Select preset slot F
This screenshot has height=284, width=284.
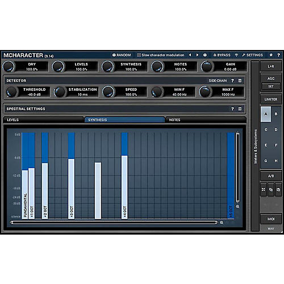[276, 145]
